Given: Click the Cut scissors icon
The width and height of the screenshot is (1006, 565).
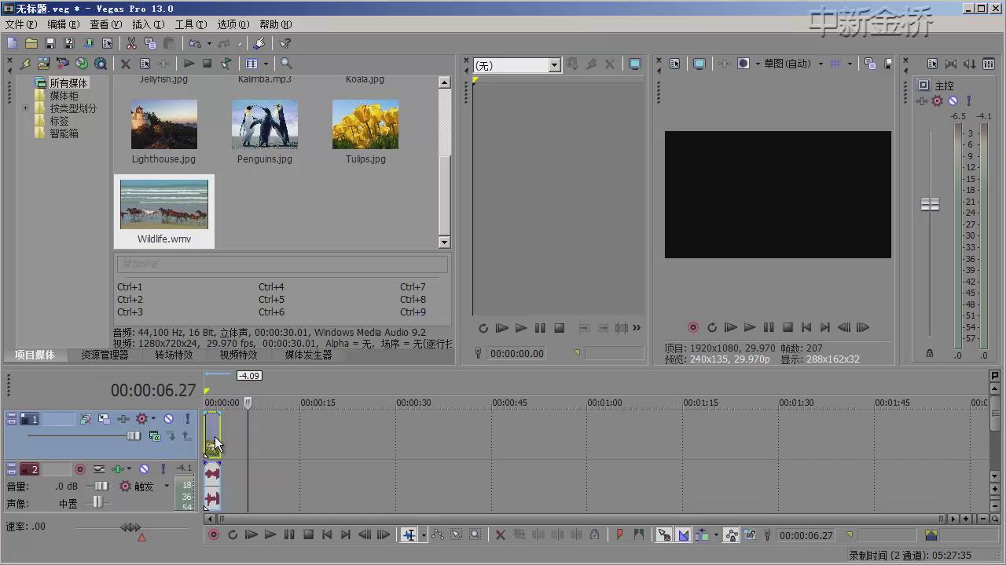Looking at the screenshot, I should point(131,44).
